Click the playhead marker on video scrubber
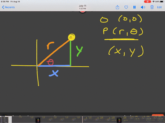Image resolution: width=165 pixels, height=123 pixels. (82, 119)
